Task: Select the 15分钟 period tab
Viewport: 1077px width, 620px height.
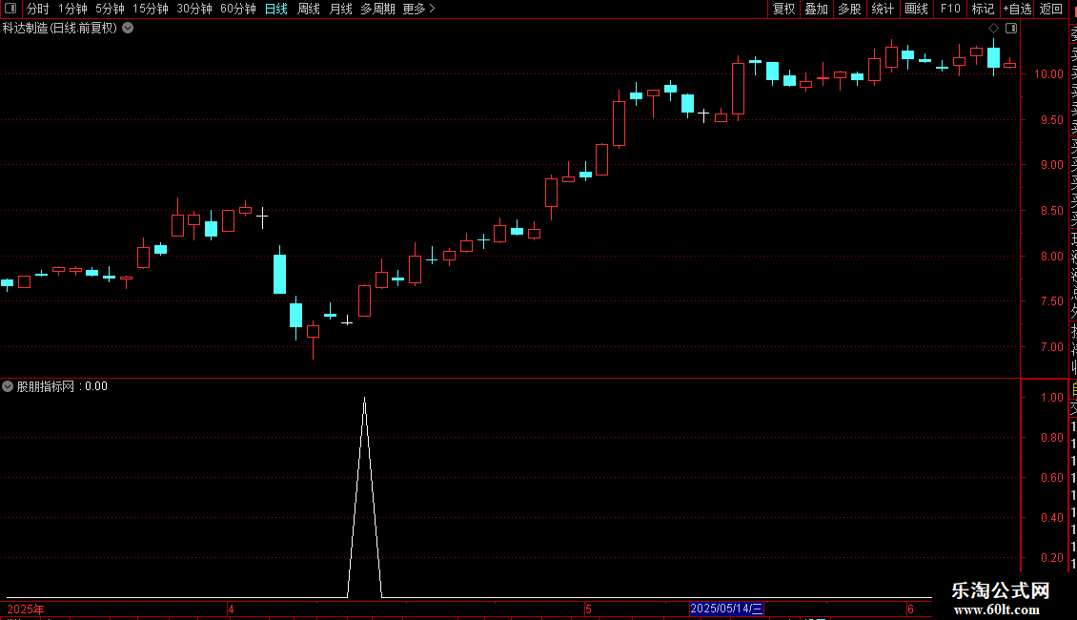Action: click(x=150, y=9)
